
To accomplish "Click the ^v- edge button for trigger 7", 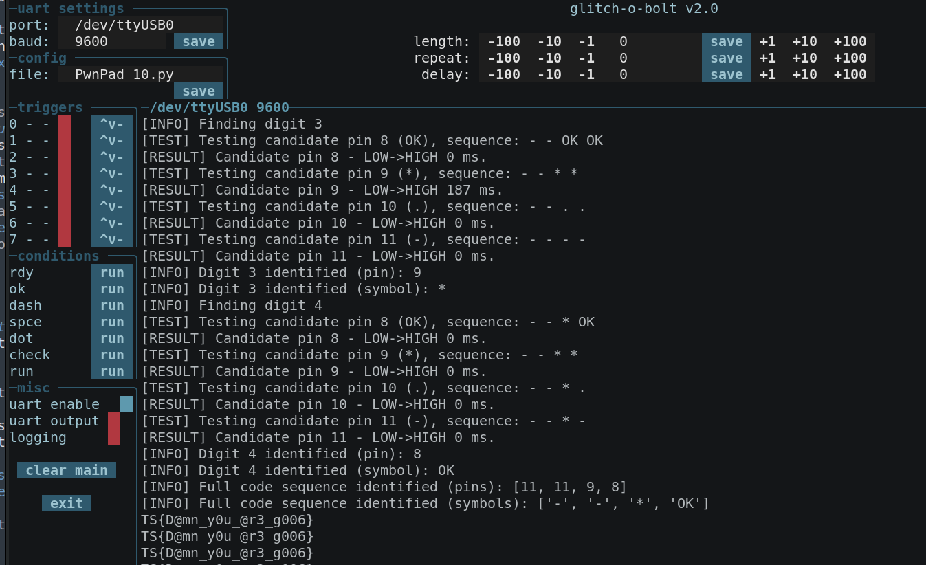I will 112,239.
